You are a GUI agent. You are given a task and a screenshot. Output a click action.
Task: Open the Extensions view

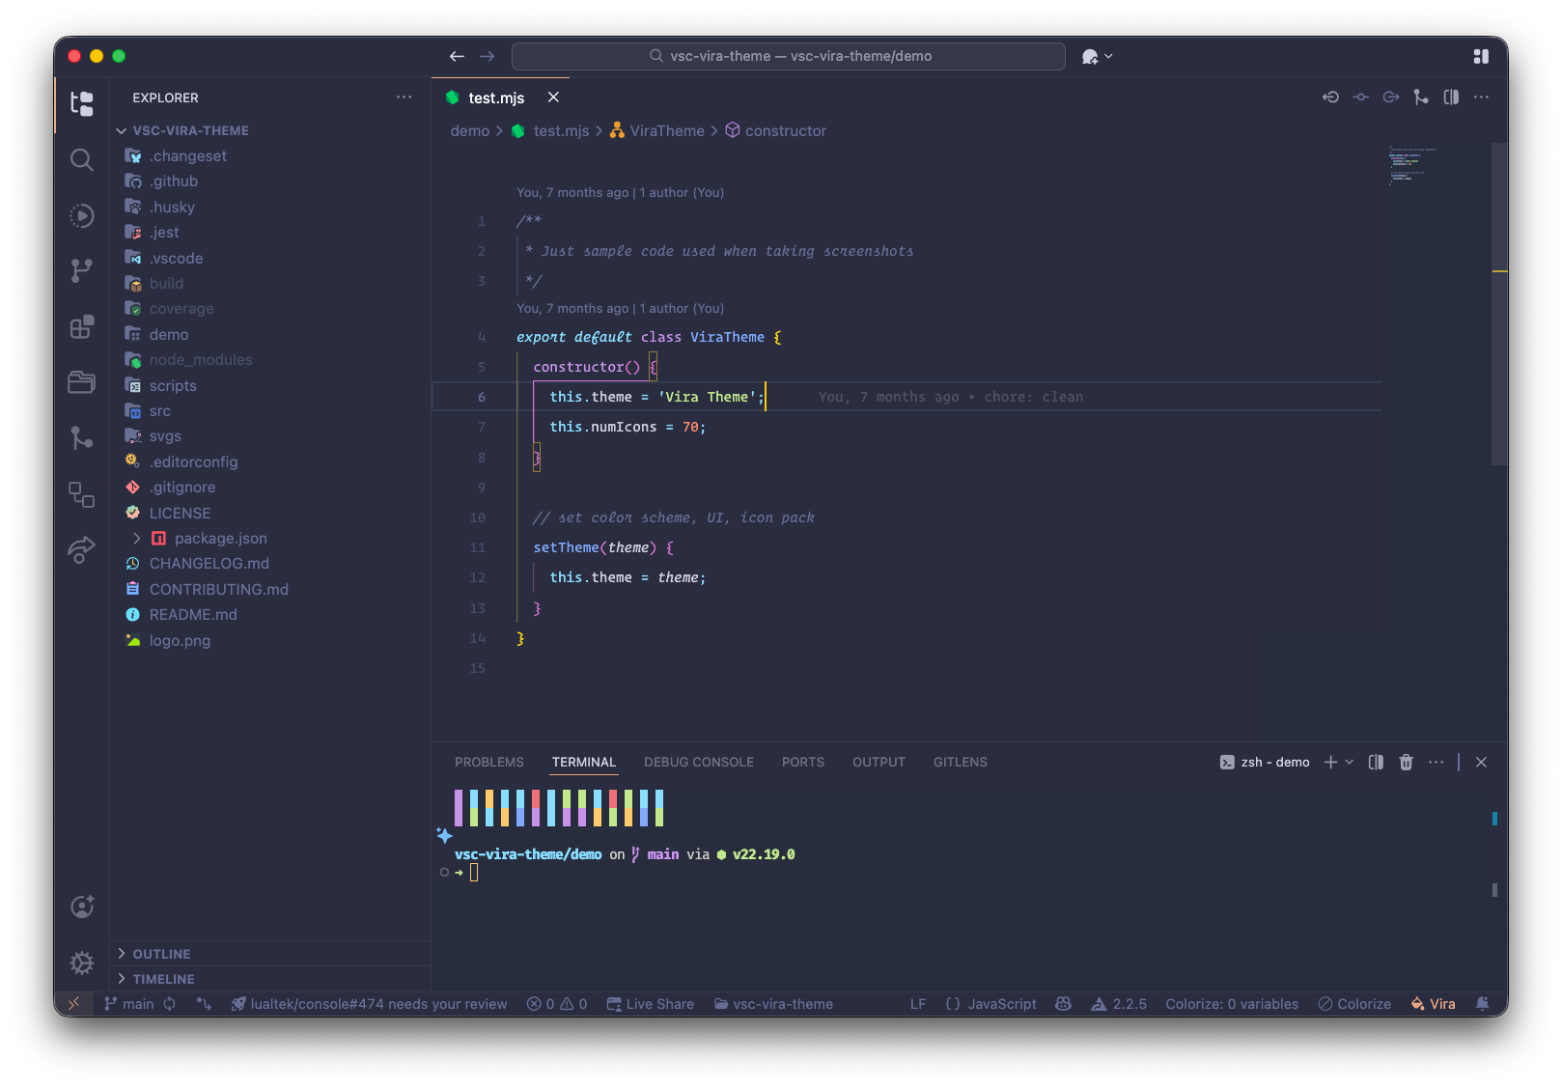(82, 327)
